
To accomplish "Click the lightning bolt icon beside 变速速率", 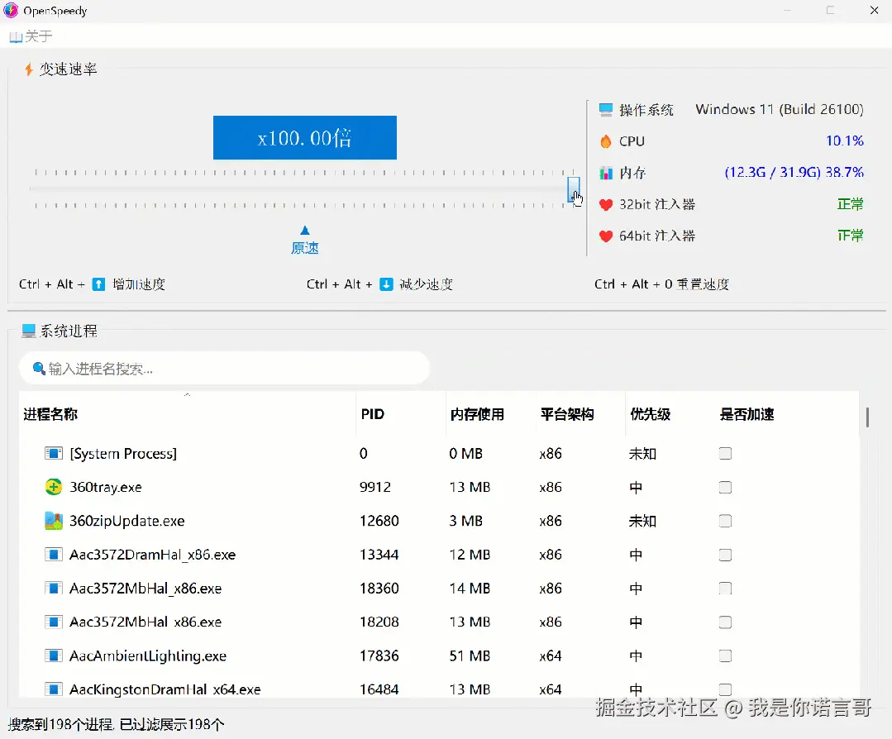I will (28, 69).
